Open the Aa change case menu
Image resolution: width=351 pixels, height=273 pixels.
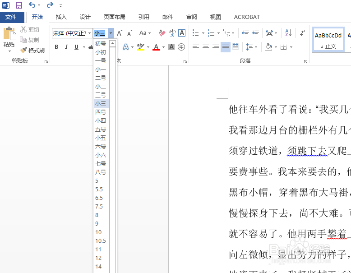(145, 33)
